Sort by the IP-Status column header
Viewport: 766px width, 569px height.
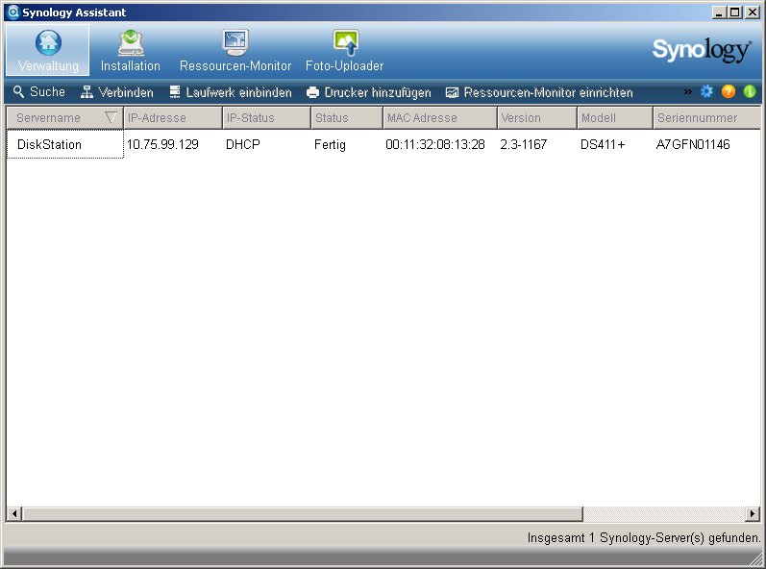coord(267,117)
